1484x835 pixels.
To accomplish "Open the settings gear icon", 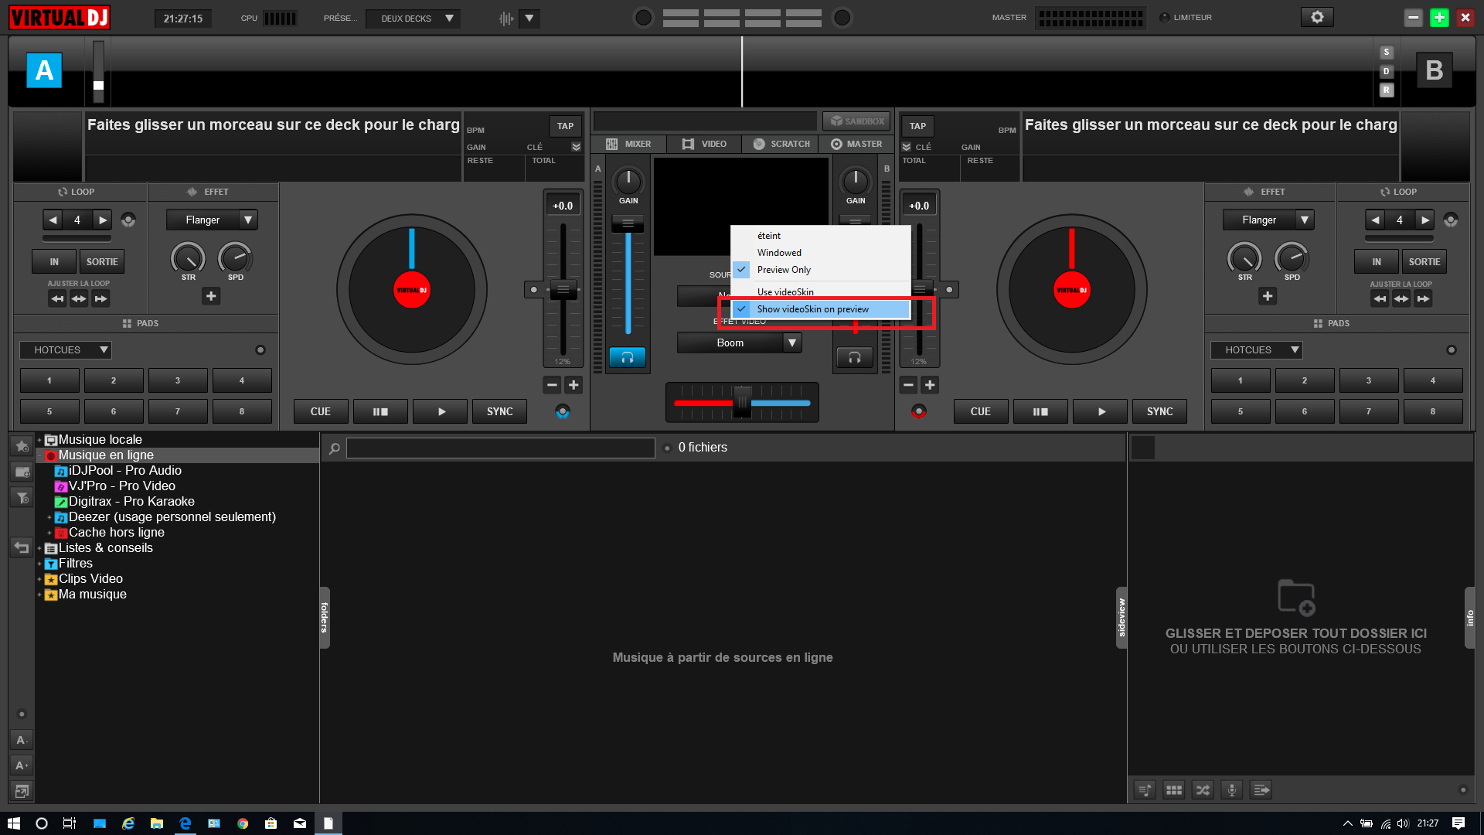I will tap(1317, 17).
